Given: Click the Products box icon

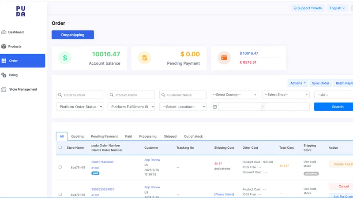Looking at the screenshot, I should point(4,47).
